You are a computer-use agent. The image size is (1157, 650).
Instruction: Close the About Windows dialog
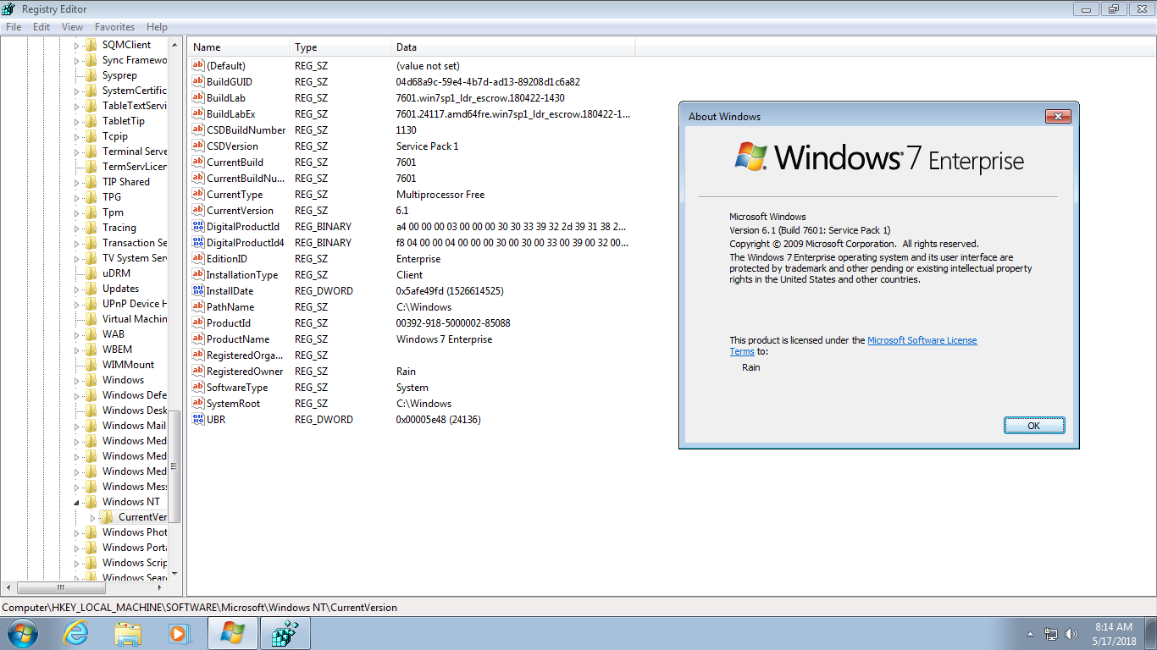point(1057,116)
